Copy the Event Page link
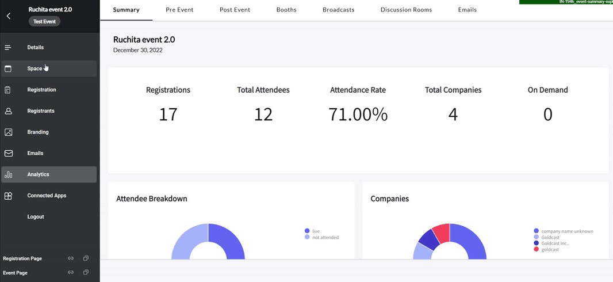The image size is (613, 282). 86,273
